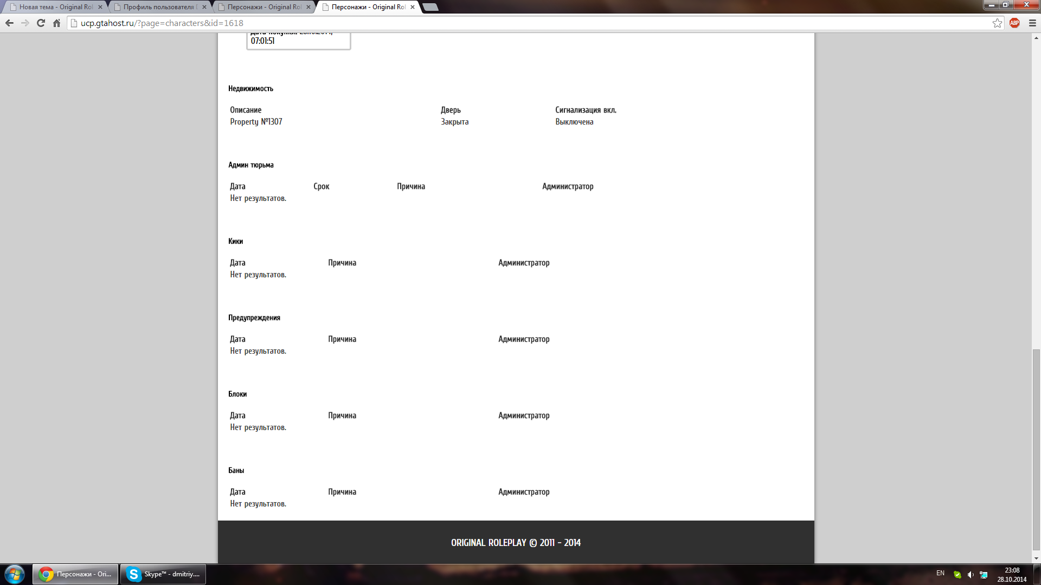
Task: Click the 'Выключена' alarm status value
Action: 574,122
